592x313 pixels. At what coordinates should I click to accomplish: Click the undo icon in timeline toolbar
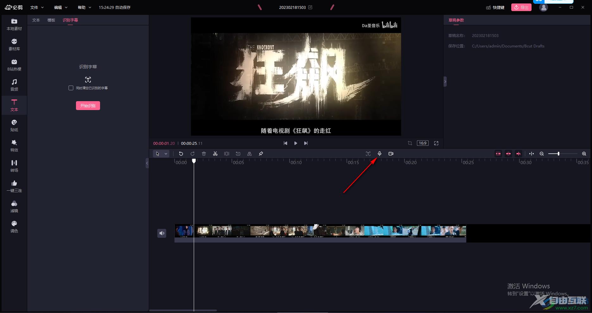[181, 154]
